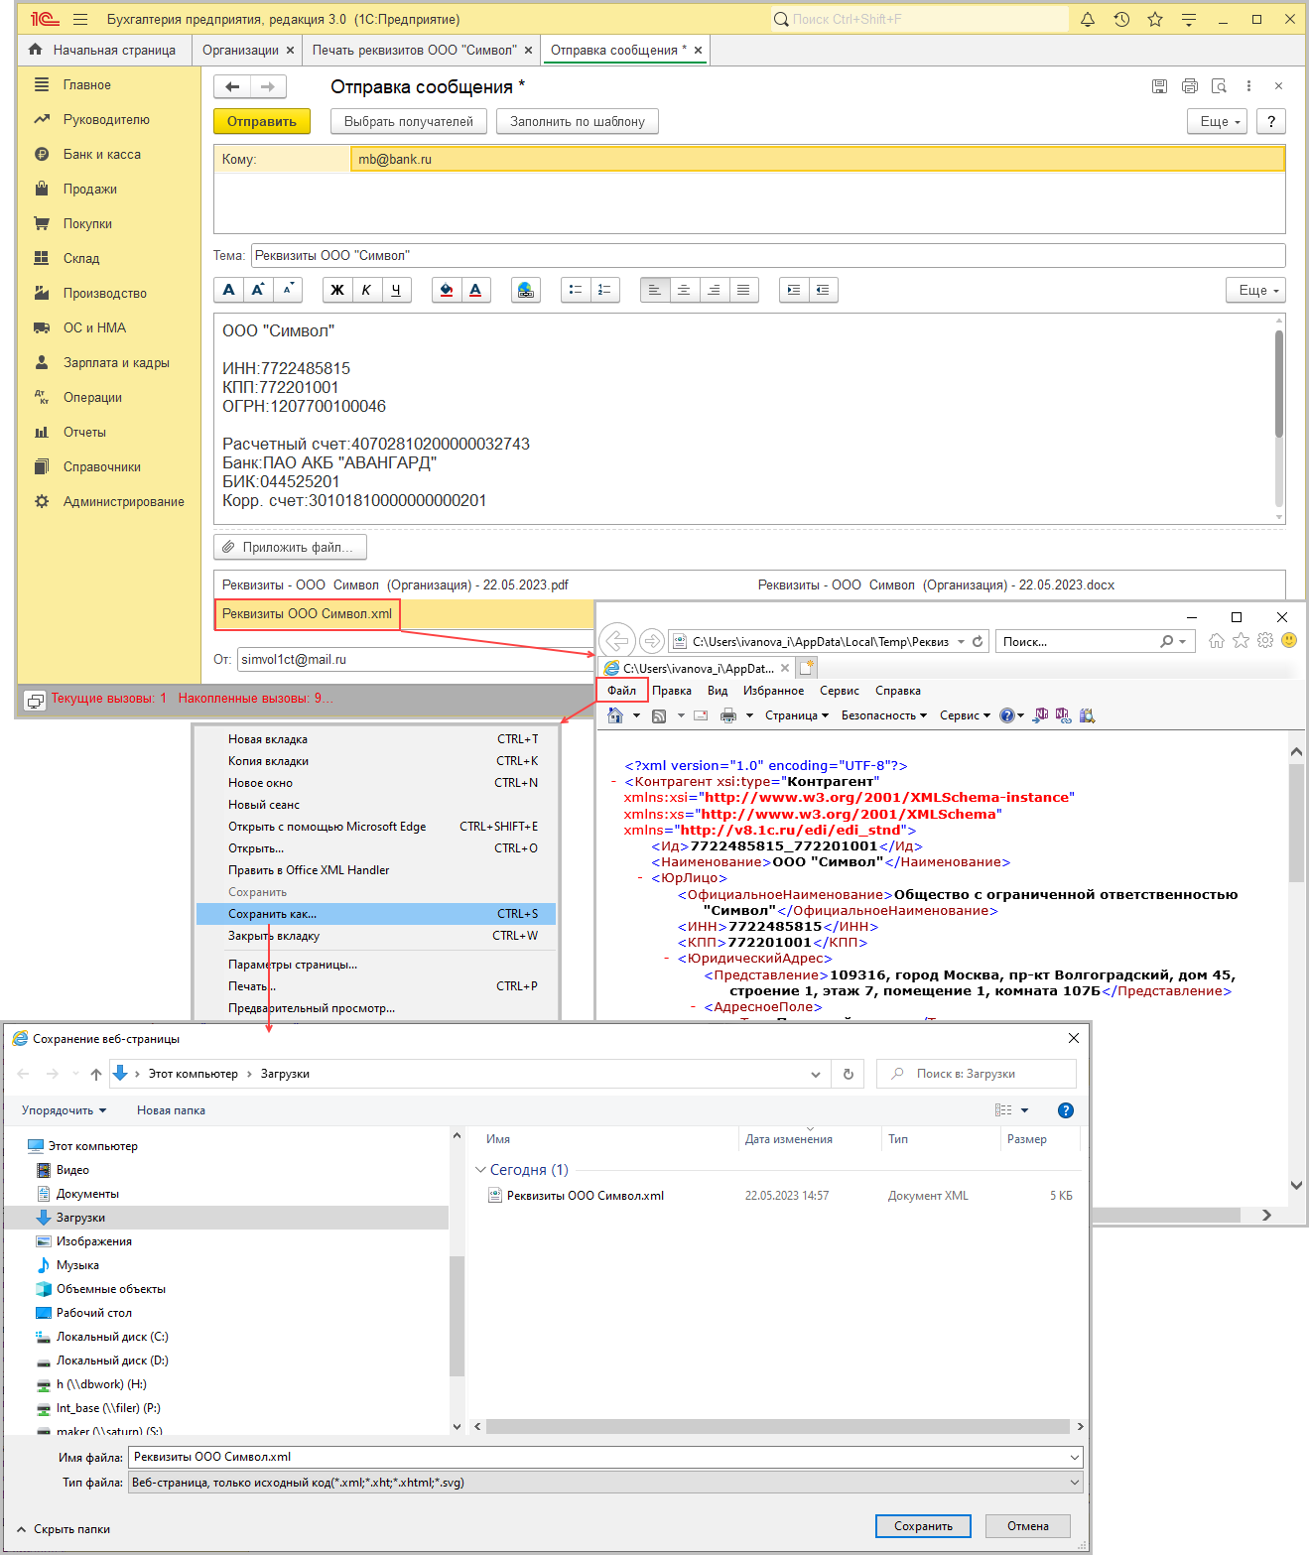Select Новая вкладка menu item
This screenshot has height=1555, width=1309.
376,739
